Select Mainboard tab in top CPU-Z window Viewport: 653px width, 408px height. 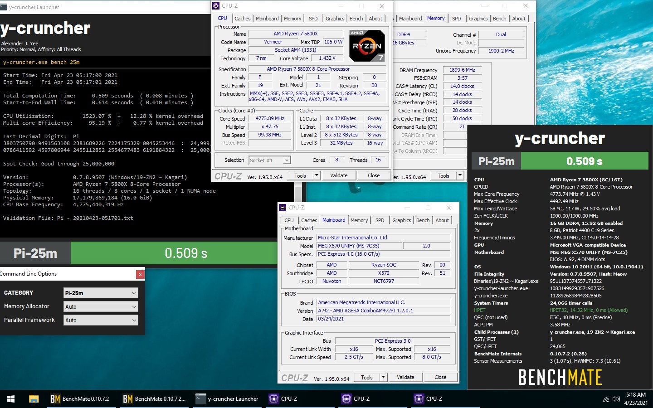pos(267,19)
